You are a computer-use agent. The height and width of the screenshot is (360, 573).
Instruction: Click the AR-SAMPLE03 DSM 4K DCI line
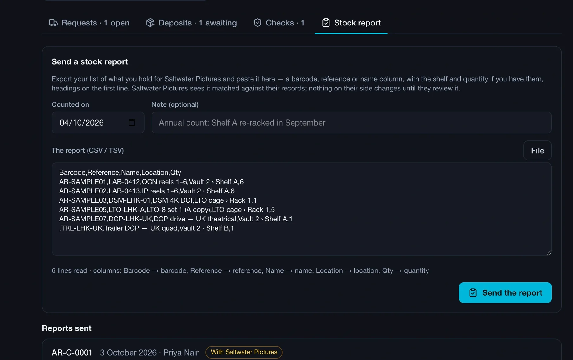pos(158,200)
